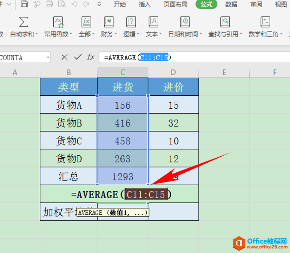Click the 进价 cell with value 32
The height and width of the screenshot is (253, 290).
click(x=173, y=123)
